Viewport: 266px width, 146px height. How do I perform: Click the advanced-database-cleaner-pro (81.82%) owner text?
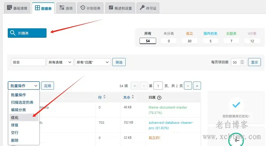click(x=171, y=125)
